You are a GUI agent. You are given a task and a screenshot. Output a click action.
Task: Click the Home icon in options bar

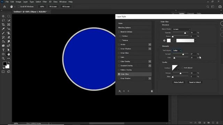point(5,7)
